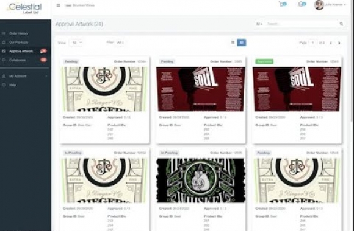Viewport: 354px width, 231px height.
Task: Expand My Account submenu
Action: click(x=24, y=76)
